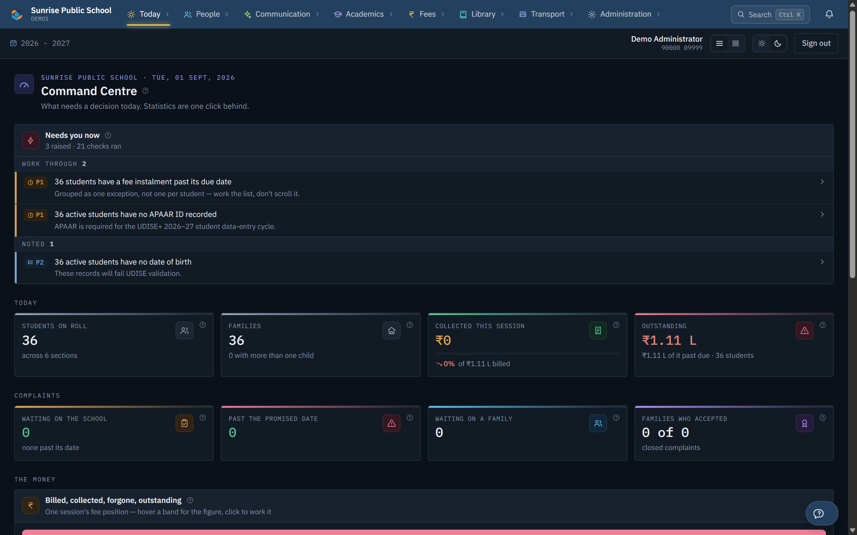The image size is (857, 535).
Task: Open 36 students fee instalment past due alert
Action: (x=424, y=188)
